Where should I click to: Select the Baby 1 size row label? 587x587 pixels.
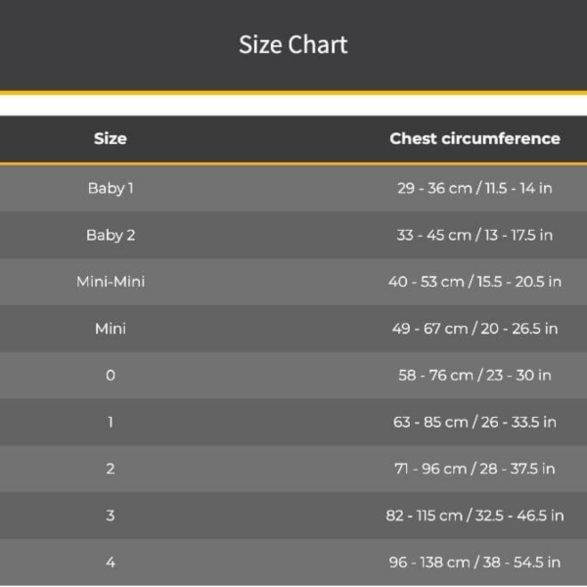coord(110,188)
